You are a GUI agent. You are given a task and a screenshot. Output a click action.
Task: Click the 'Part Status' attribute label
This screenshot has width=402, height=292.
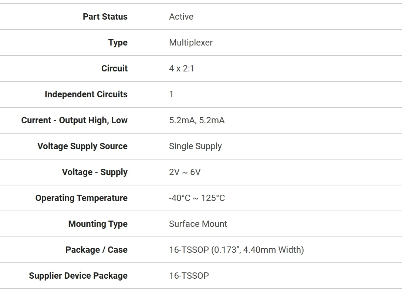coord(105,17)
